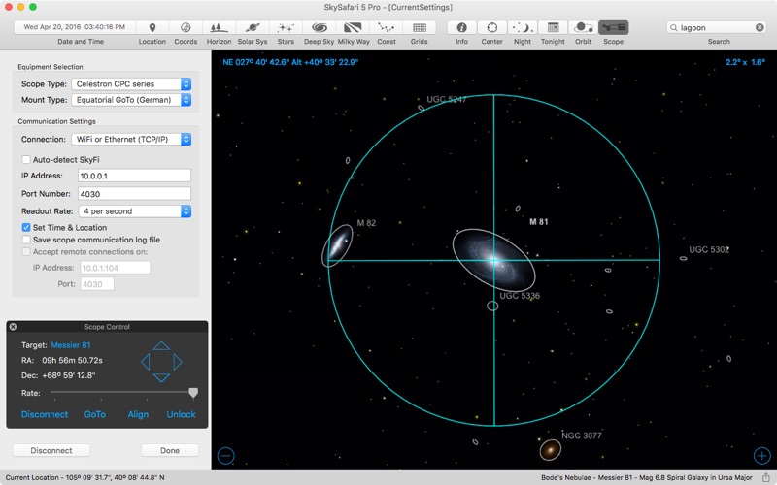The image size is (777, 485).
Task: Click the field of view readout 2.2° x 1.6°
Action: coord(745,62)
